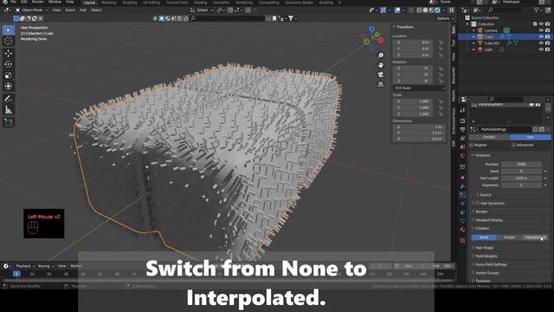The image size is (554, 312).
Task: Open the Object Data green triangle tab
Action: click(x=462, y=221)
